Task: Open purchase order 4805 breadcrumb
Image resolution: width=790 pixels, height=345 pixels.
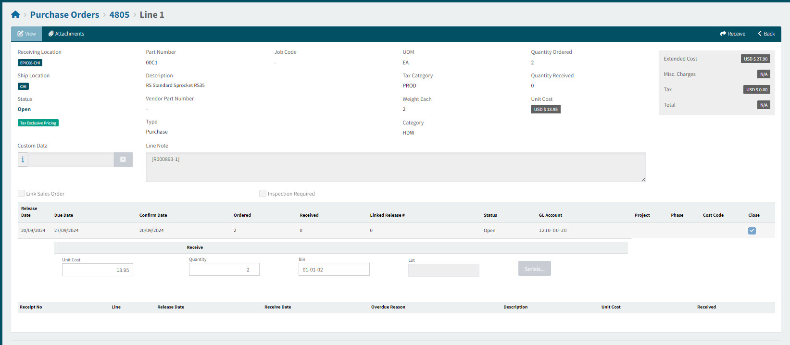Action: [x=119, y=15]
